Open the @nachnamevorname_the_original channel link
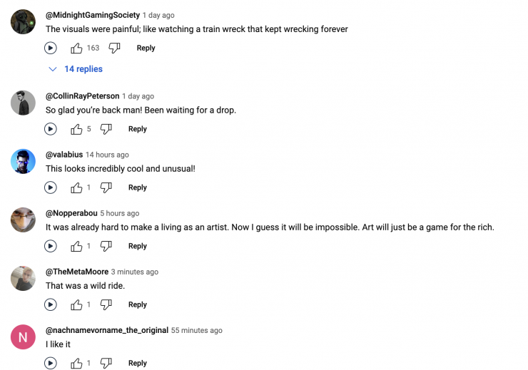528x370 pixels. [107, 330]
